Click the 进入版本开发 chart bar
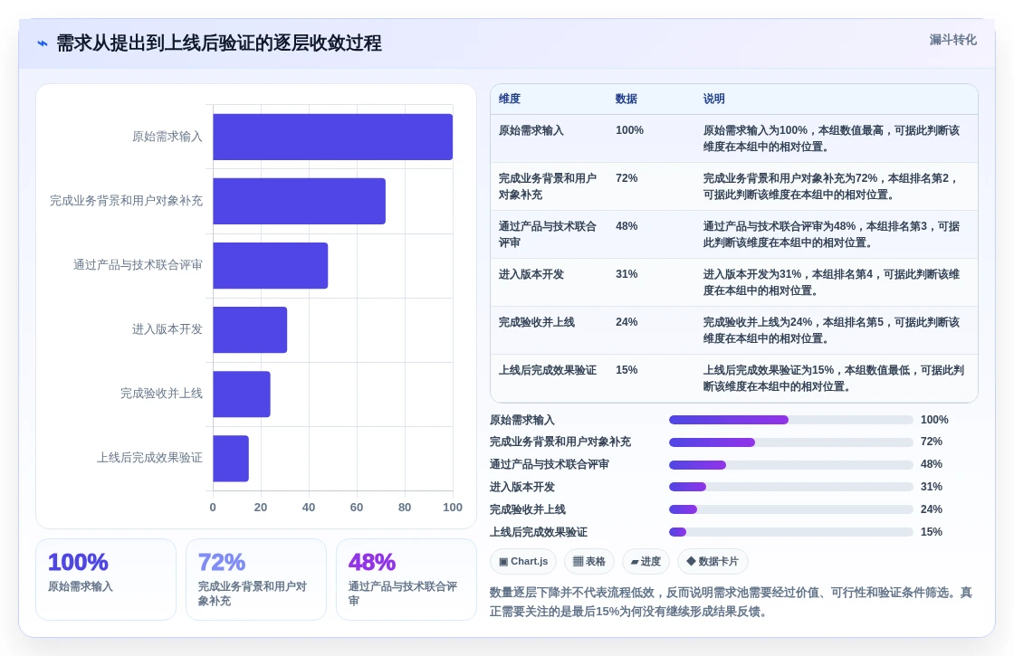The image size is (1014, 656). [x=250, y=329]
